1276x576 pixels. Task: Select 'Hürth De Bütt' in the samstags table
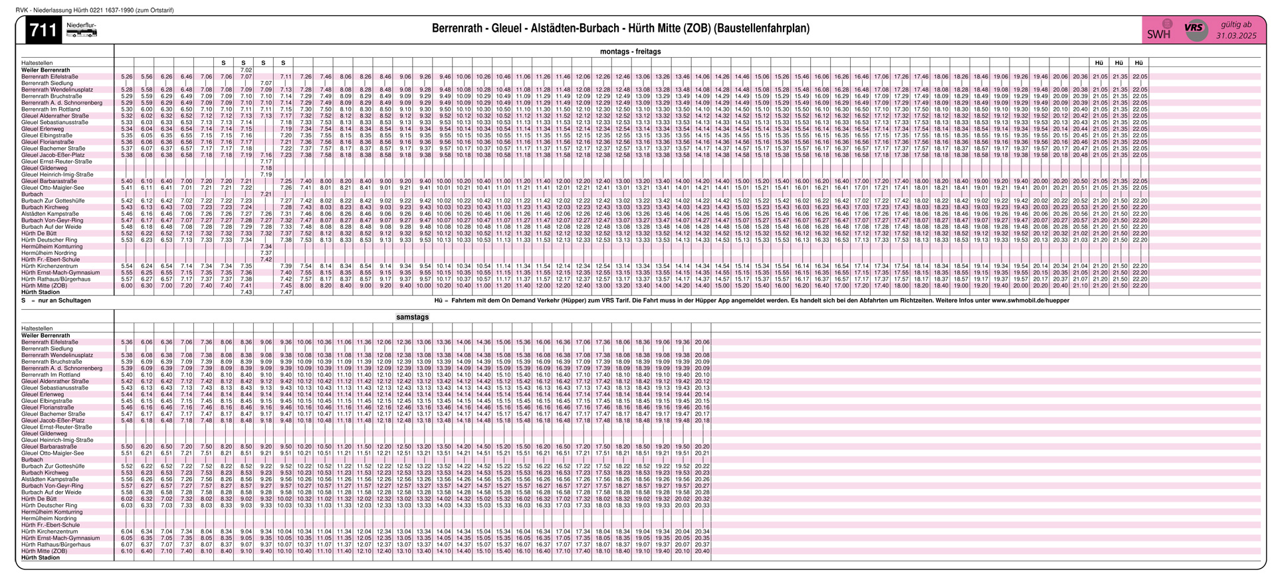click(39, 498)
